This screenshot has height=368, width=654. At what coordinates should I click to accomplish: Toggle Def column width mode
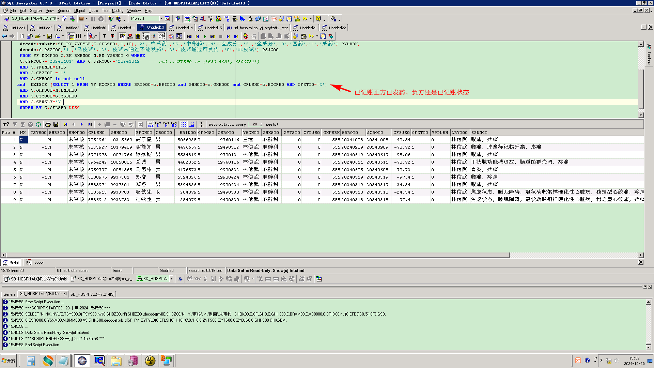150,124
